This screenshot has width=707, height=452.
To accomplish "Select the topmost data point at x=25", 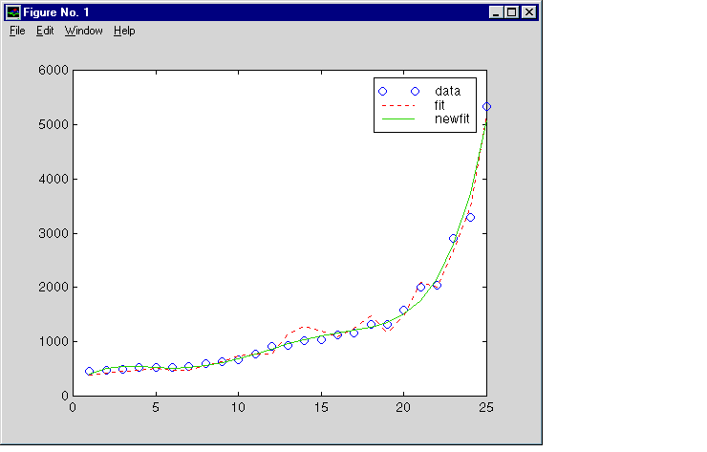I will click(486, 107).
